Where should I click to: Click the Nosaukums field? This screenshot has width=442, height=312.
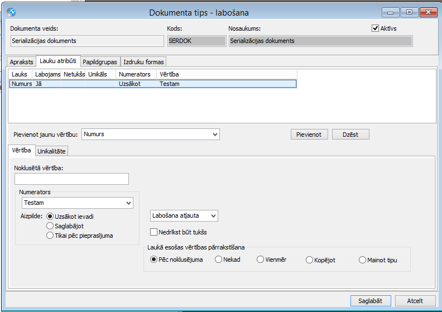(321, 41)
